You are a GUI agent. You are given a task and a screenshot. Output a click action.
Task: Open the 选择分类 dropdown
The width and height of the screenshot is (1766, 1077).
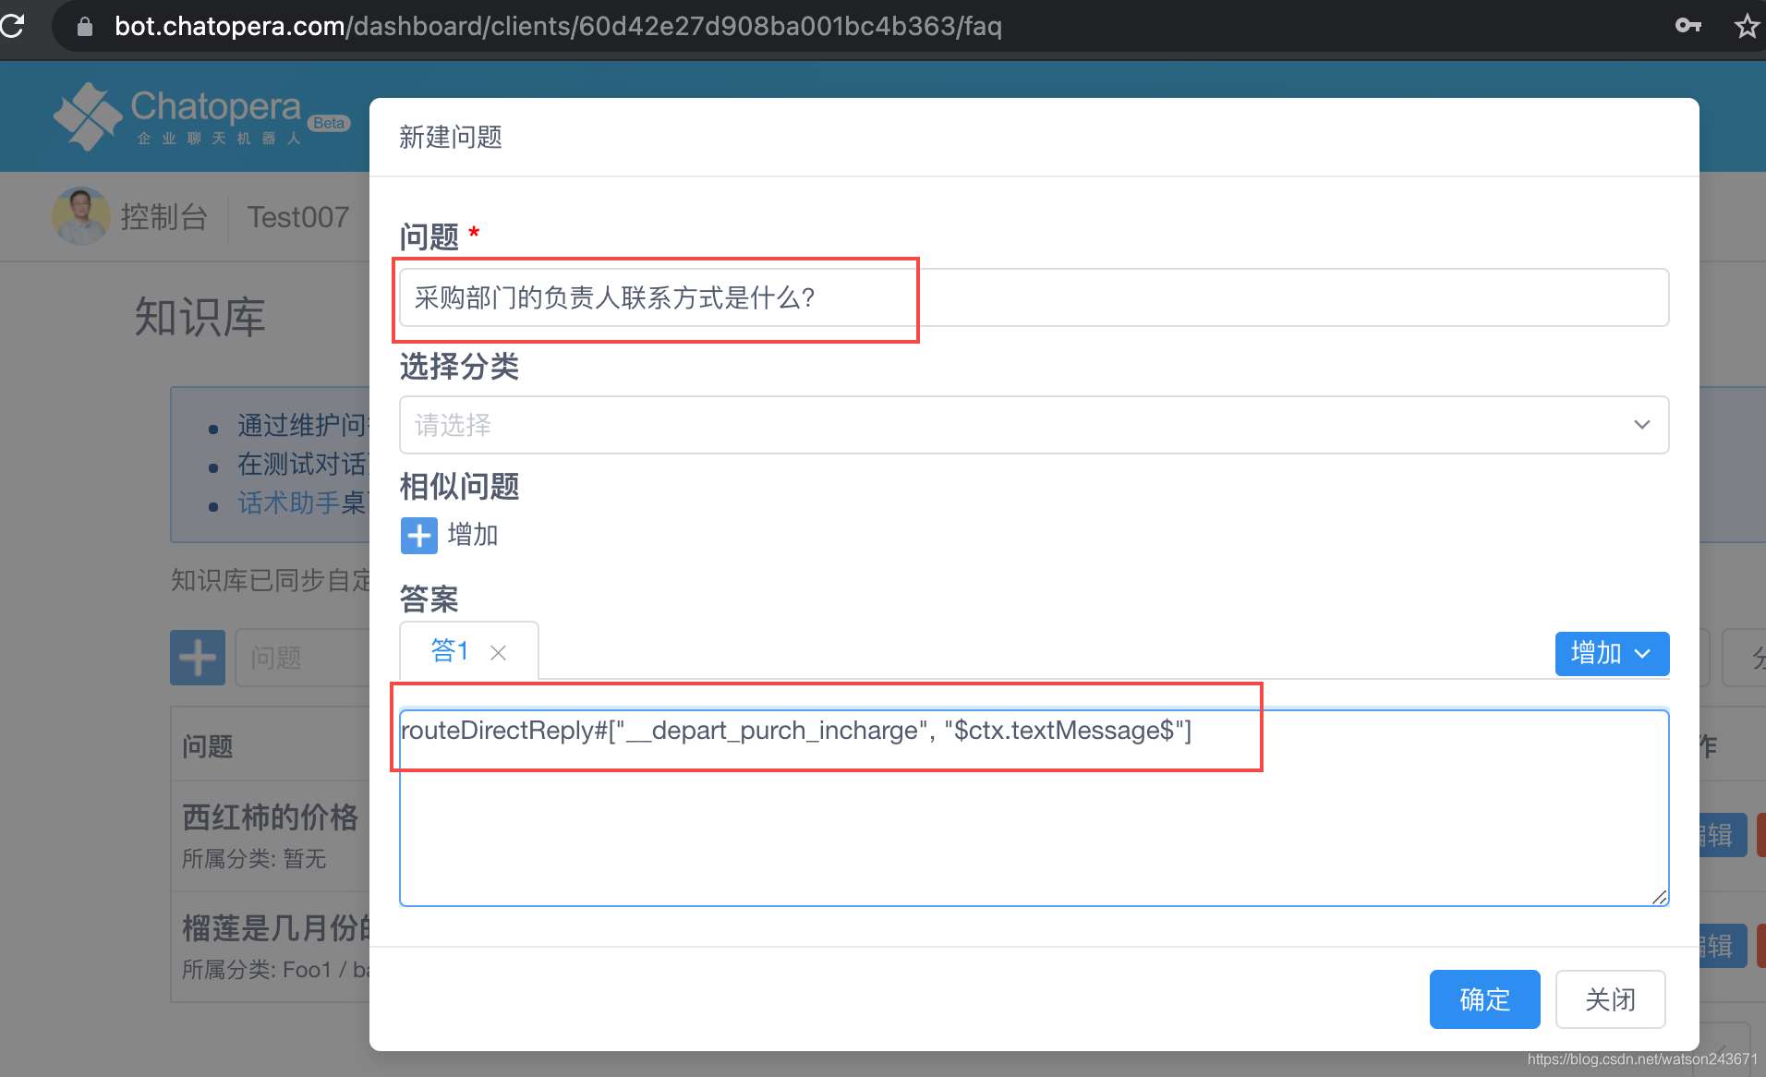point(1034,425)
